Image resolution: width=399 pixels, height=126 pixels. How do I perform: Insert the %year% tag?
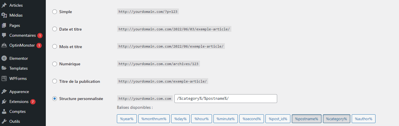pyautogui.click(x=127, y=119)
